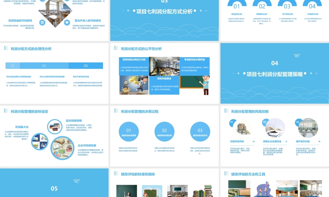Click the text 企业可持续发展

87,145
